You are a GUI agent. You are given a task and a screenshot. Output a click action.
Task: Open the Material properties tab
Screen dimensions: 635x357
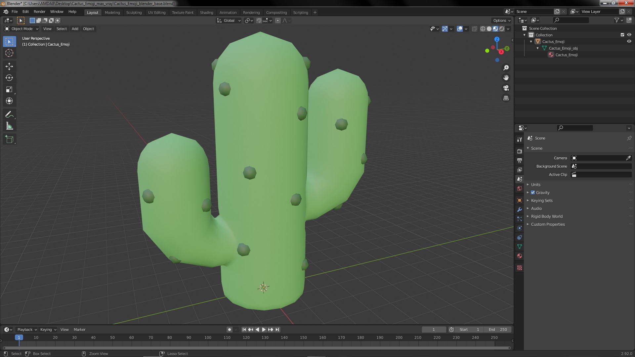[x=520, y=256]
